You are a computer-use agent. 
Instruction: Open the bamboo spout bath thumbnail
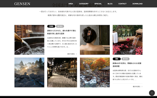point(29,40)
